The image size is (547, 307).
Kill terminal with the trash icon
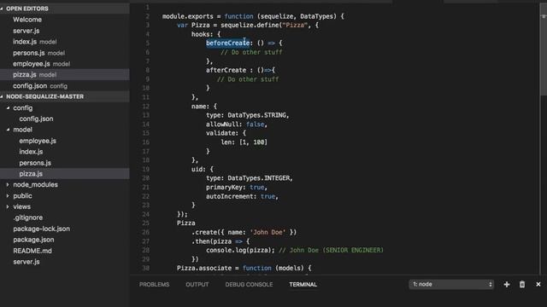(522, 284)
